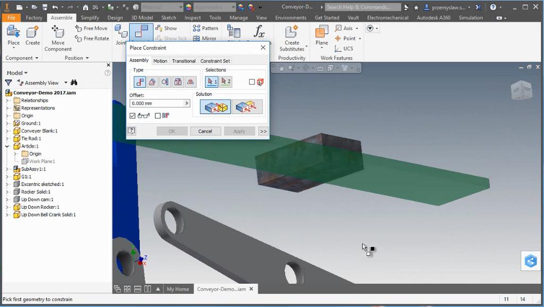Click the Offset value input field
The width and height of the screenshot is (544, 307).
tap(157, 103)
